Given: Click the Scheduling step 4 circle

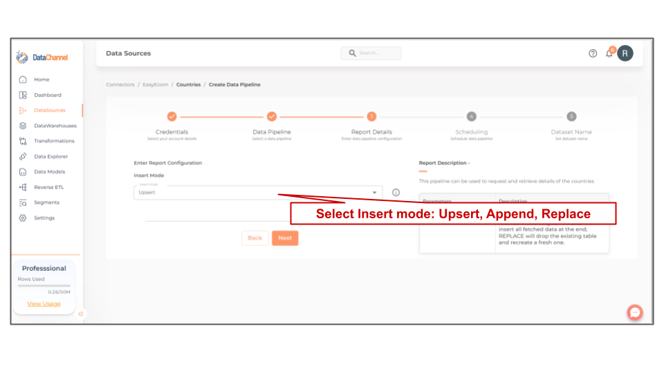Looking at the screenshot, I should point(471,116).
